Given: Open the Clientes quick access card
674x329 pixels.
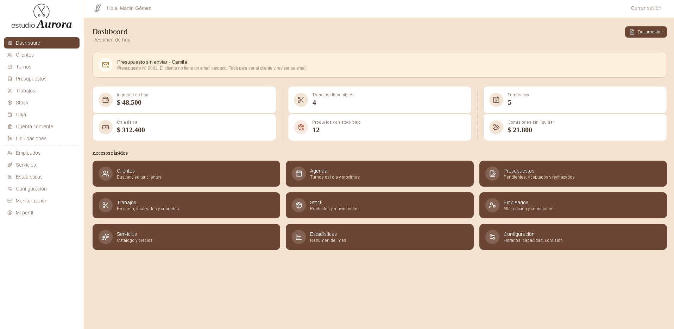Looking at the screenshot, I should (x=186, y=174).
